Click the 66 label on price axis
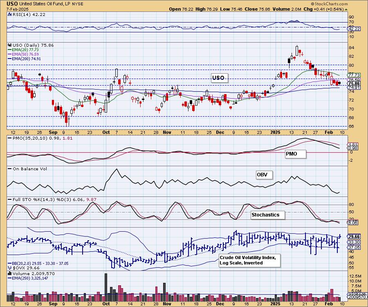This screenshot has width=368, height=307. [x=352, y=126]
